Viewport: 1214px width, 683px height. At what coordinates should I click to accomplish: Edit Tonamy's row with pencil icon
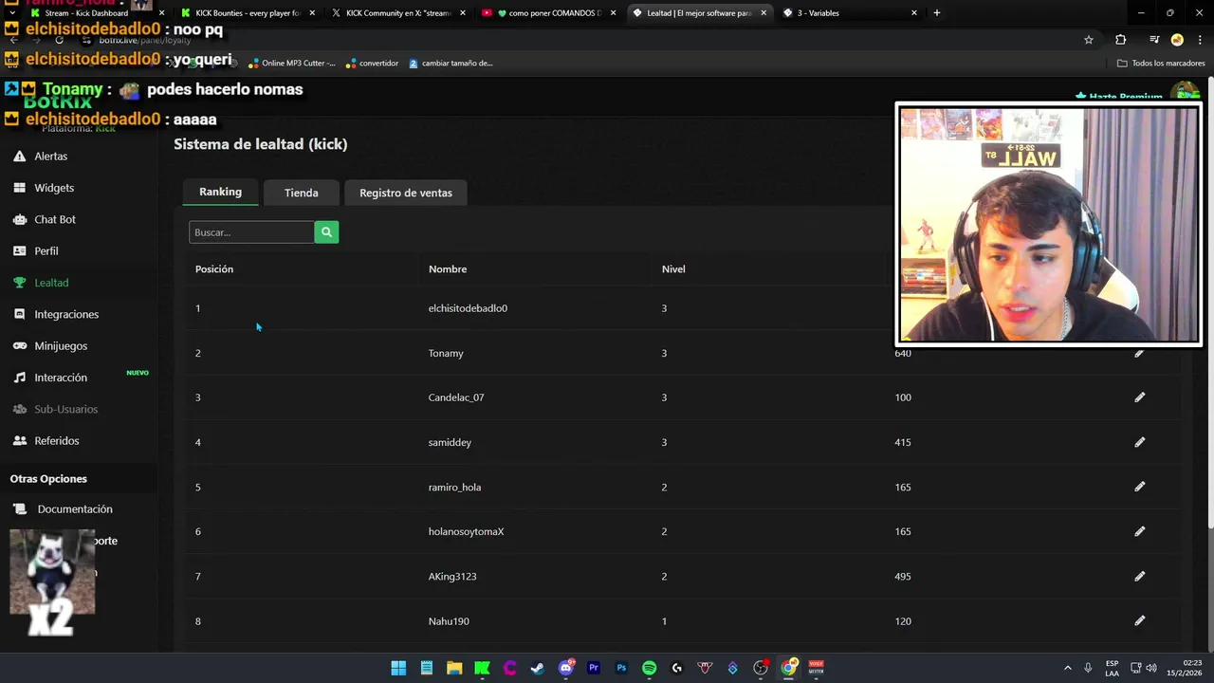coord(1139,353)
